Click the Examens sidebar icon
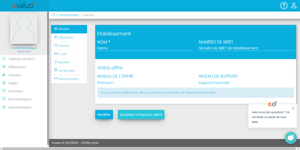The image size is (300, 150). pos(4,91)
